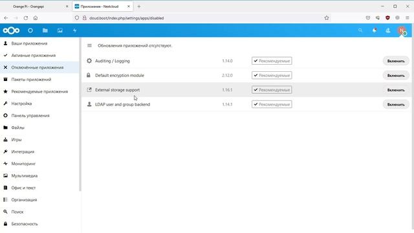Select Отключённые приложения in the sidebar
The width and height of the screenshot is (414, 233).
[x=39, y=67]
